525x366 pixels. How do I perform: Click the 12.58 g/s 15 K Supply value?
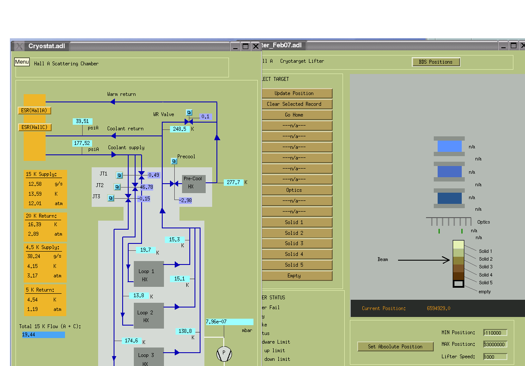click(35, 184)
